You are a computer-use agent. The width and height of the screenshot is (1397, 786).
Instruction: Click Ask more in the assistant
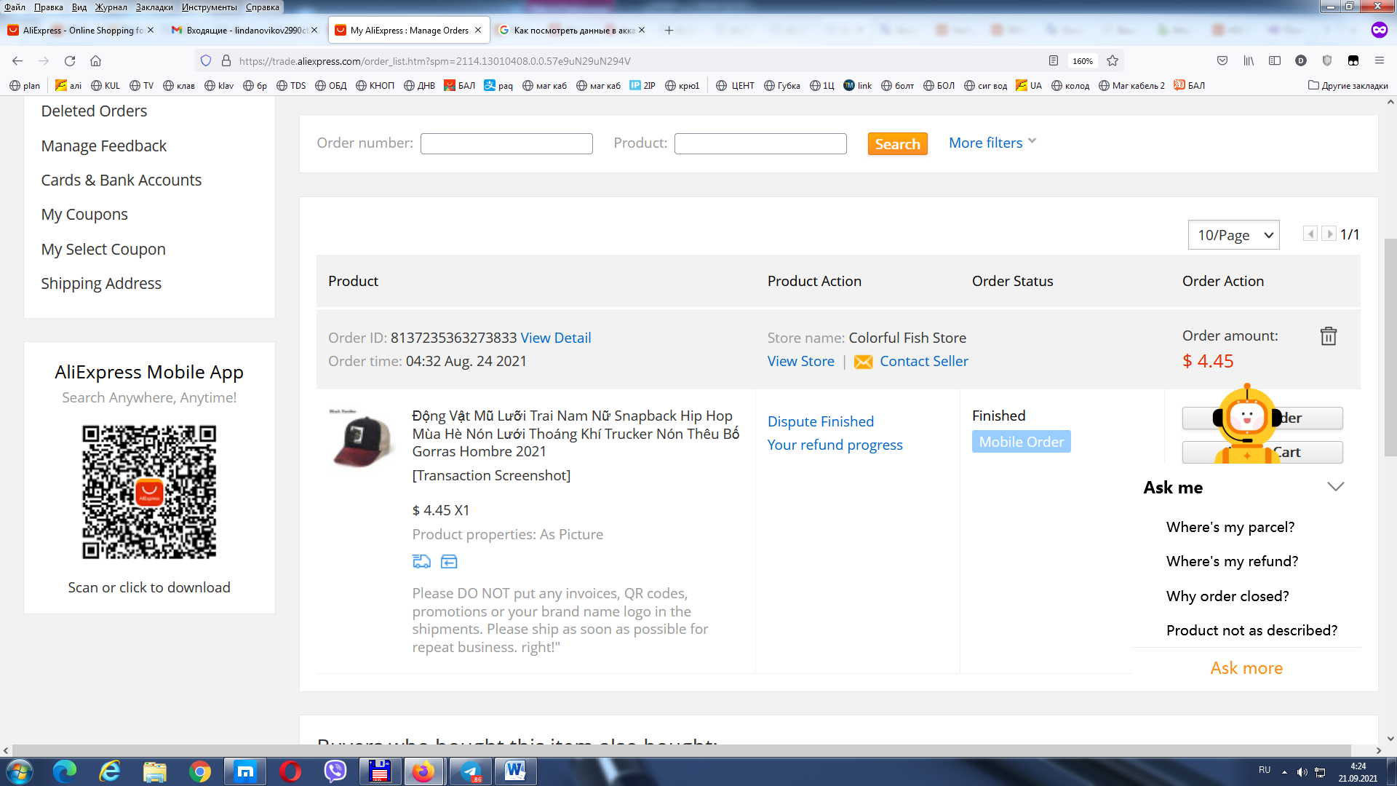tap(1246, 668)
